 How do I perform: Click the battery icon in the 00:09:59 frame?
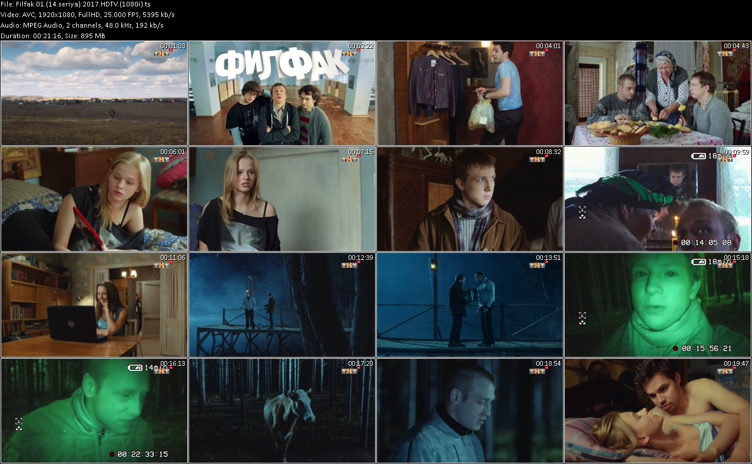point(698,156)
